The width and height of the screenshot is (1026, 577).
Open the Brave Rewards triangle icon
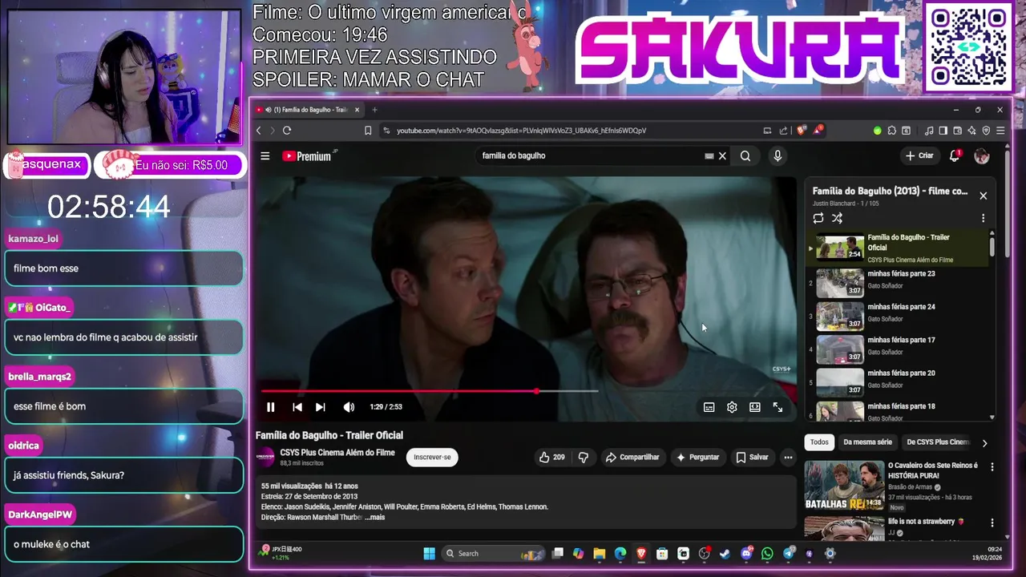click(817, 130)
